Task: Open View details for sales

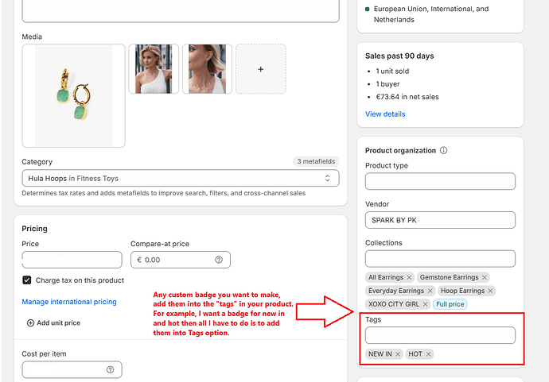Action: coord(385,114)
